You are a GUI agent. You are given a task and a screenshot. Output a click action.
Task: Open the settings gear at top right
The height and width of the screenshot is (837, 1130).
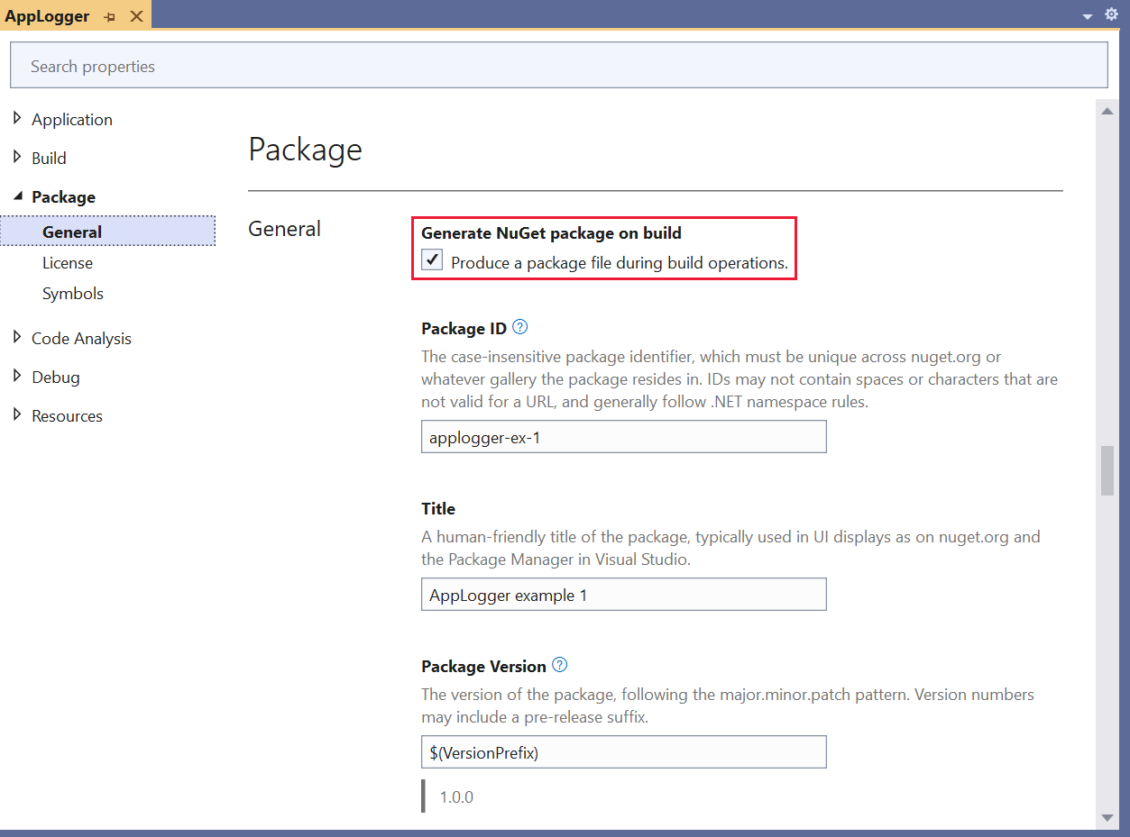[x=1111, y=14]
